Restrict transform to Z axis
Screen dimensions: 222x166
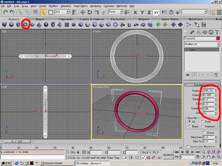149,12
